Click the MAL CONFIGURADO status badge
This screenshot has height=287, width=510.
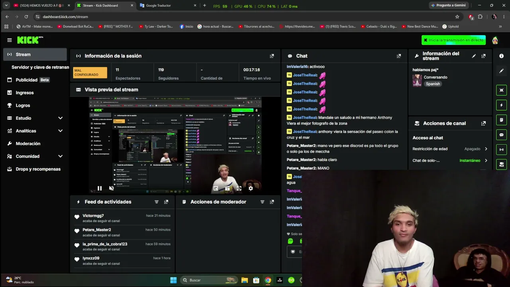pyautogui.click(x=90, y=73)
